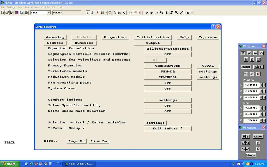Click the Energy Equation TEMPERATURE button
Image resolution: width=267 pixels, height=167 pixels.
coord(168,66)
